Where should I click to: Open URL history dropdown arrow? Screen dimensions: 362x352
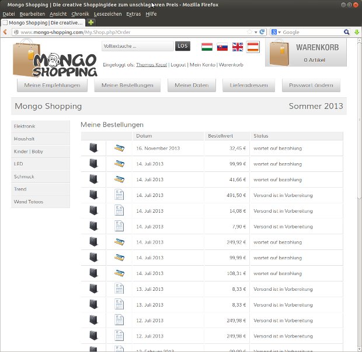click(x=256, y=32)
